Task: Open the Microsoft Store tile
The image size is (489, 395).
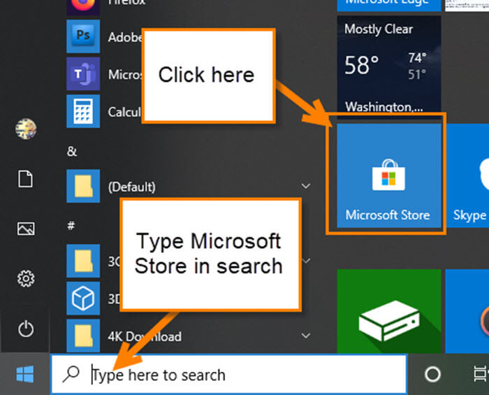Action: tap(389, 175)
